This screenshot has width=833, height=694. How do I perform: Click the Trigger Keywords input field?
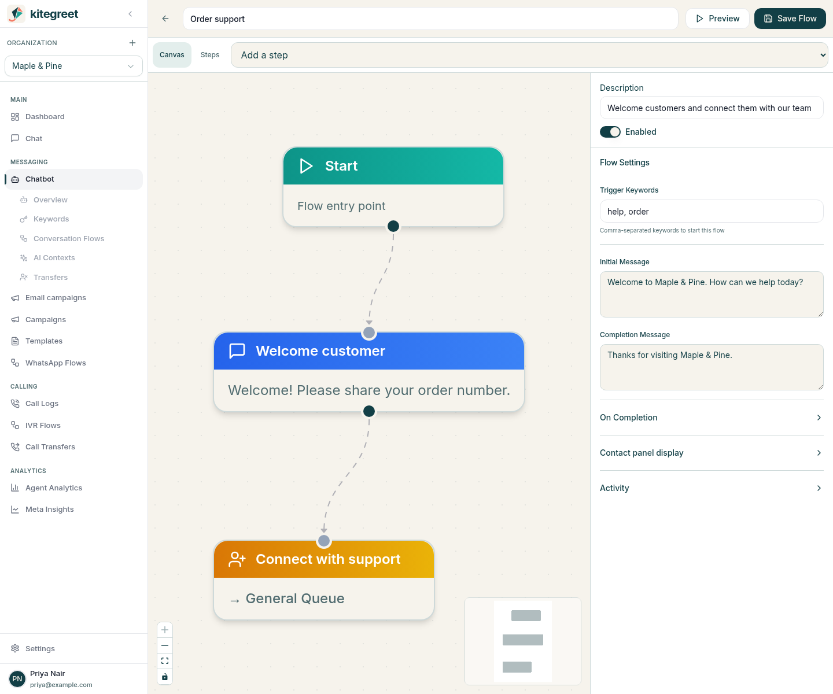pos(712,211)
